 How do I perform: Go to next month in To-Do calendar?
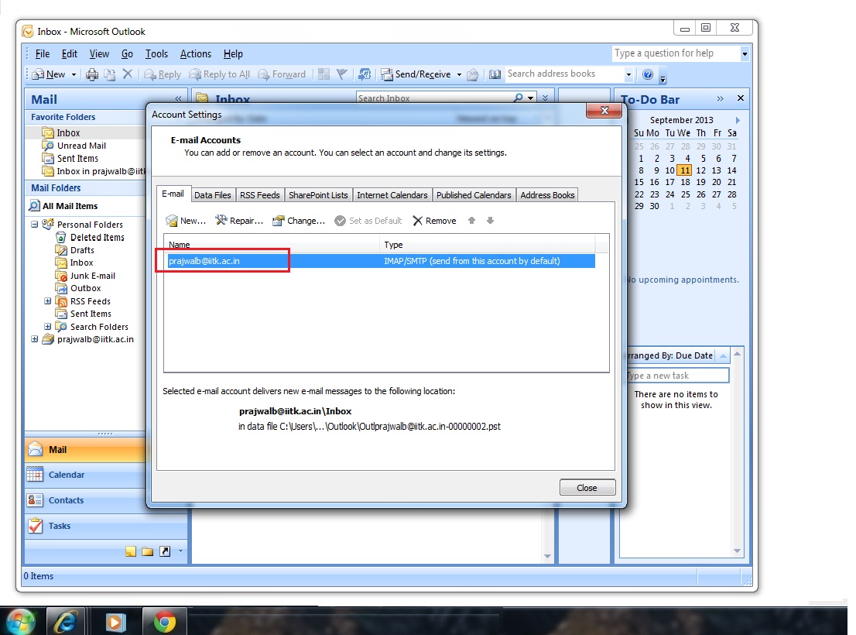pyautogui.click(x=738, y=119)
